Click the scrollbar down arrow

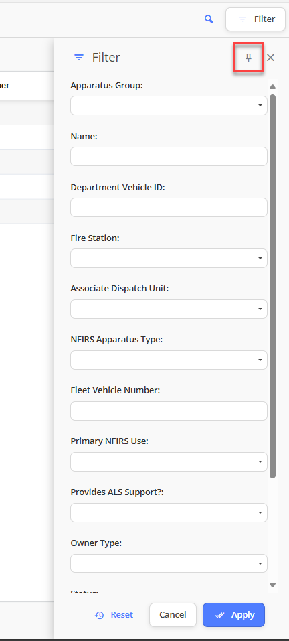pyautogui.click(x=273, y=585)
